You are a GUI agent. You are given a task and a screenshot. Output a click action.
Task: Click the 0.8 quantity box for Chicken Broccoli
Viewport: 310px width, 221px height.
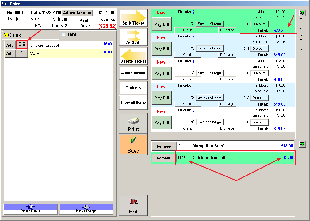tap(22, 45)
